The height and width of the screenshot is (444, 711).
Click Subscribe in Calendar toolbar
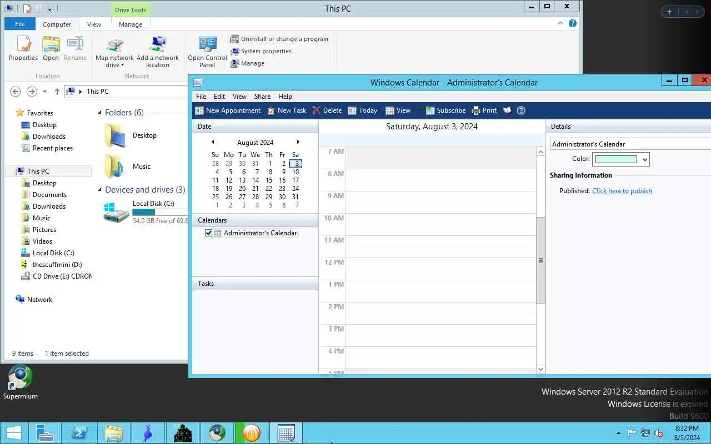pos(445,110)
